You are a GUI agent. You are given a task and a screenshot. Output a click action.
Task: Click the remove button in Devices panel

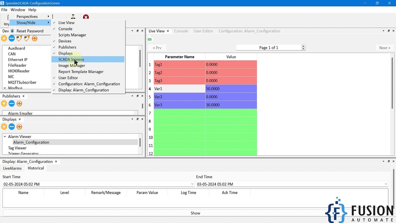tap(11, 38)
